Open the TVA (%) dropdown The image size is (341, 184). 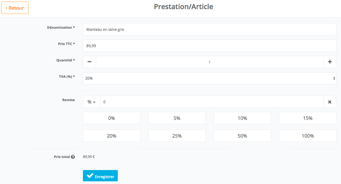point(209,78)
